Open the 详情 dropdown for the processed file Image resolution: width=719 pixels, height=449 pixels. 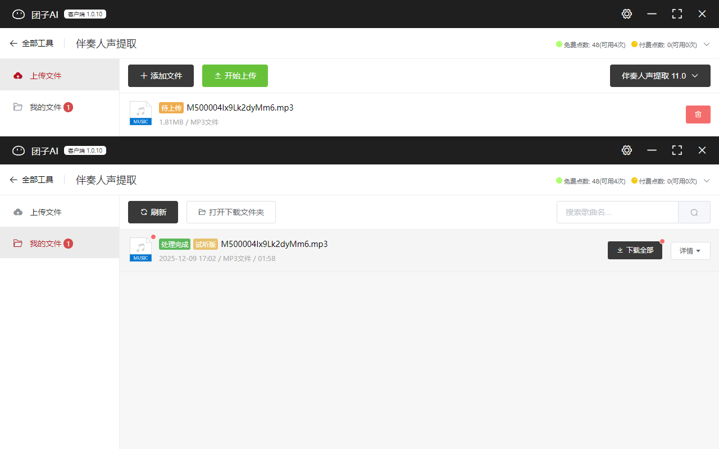click(690, 251)
